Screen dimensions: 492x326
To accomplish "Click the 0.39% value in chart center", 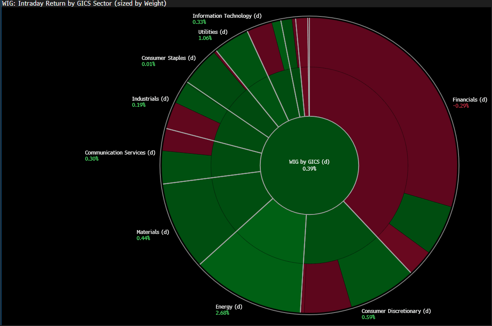I will 309,168.
